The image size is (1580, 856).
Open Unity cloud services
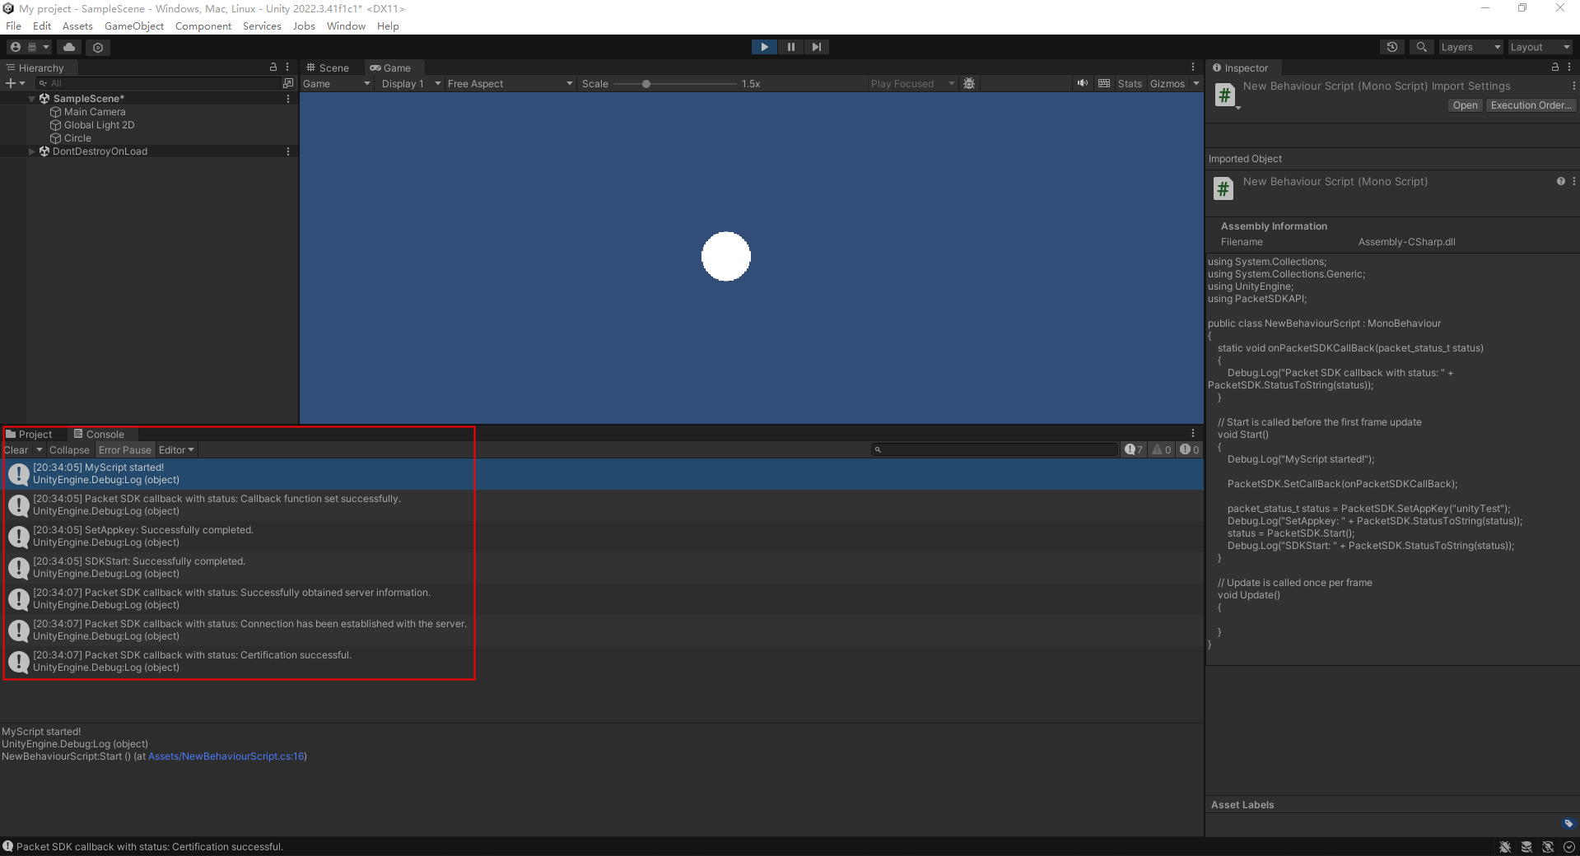point(69,47)
